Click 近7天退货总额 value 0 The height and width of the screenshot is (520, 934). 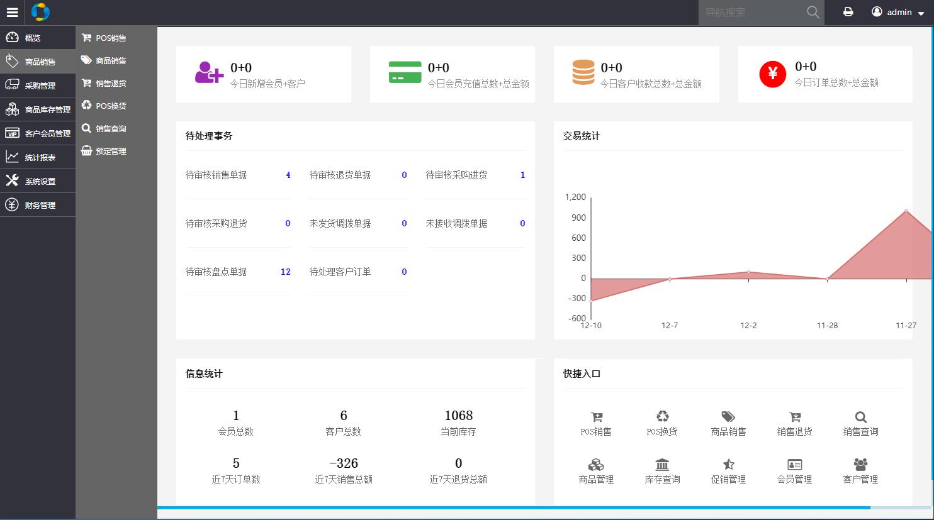click(x=459, y=463)
